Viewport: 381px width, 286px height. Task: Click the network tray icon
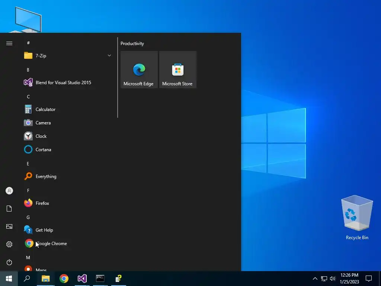click(324, 279)
